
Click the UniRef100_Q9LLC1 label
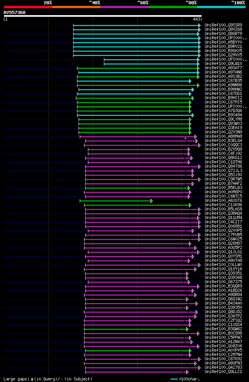tap(223, 372)
